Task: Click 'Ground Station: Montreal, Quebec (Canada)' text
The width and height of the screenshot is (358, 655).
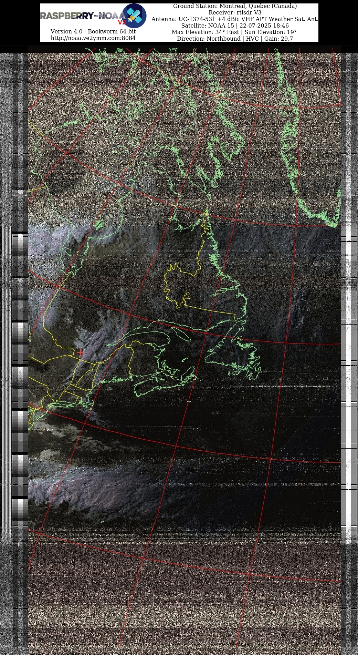Action: [235, 6]
